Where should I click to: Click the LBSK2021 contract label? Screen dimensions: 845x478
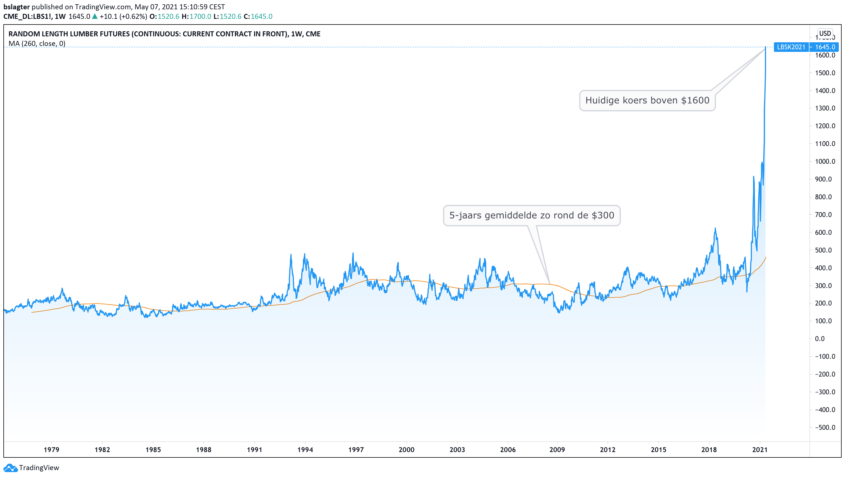coord(791,47)
